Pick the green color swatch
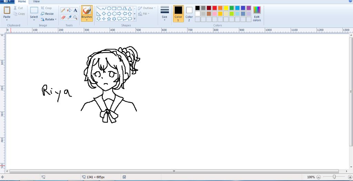This screenshot has width=353, height=181. tap(232, 8)
